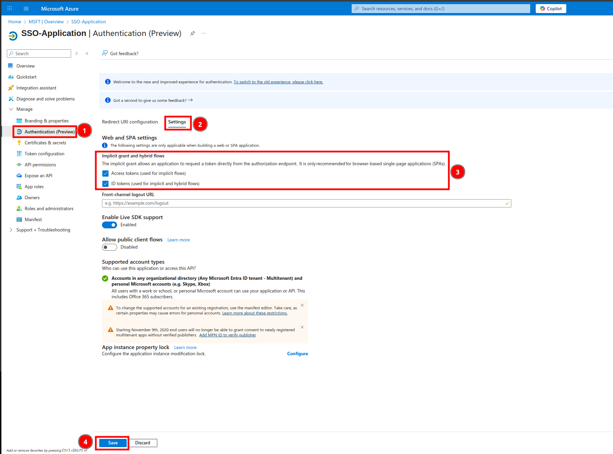Click the Got feedback? button
This screenshot has width=613, height=454.
coord(121,53)
